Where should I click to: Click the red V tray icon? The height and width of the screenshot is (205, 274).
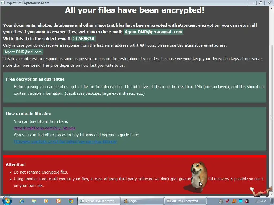[227, 201]
